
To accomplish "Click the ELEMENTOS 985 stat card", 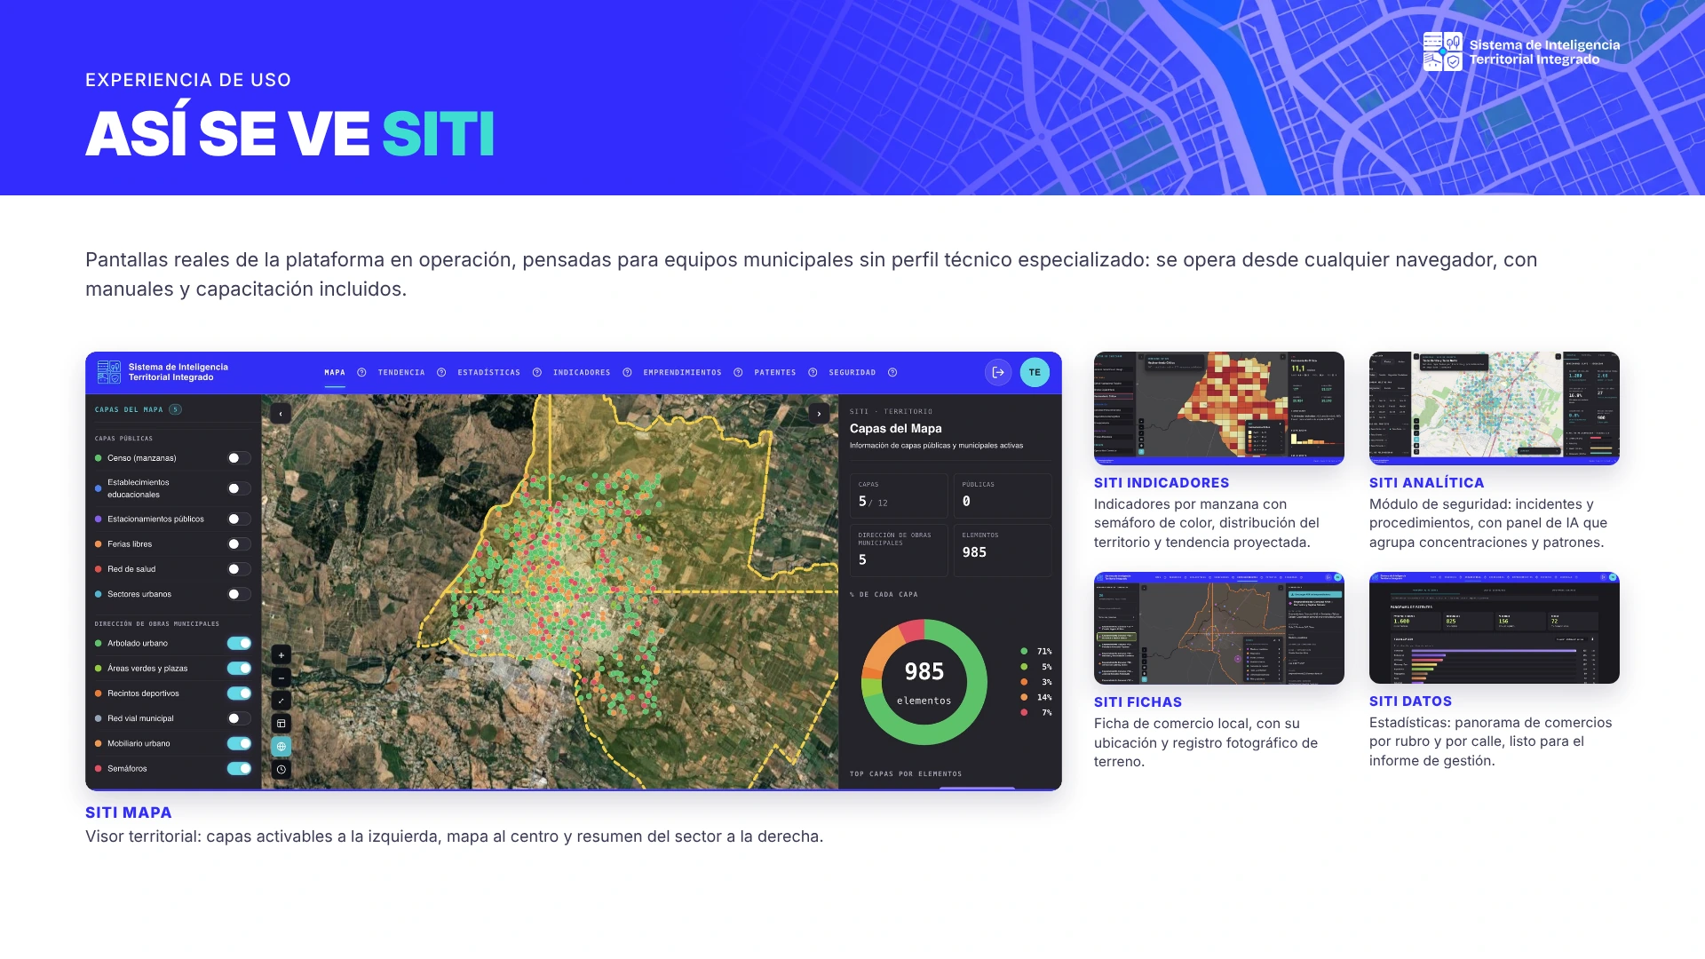I will click(x=1003, y=551).
